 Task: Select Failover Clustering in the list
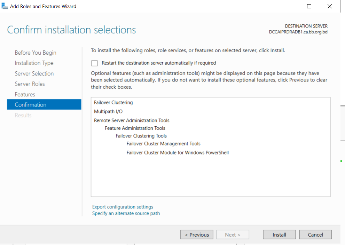[x=113, y=102]
